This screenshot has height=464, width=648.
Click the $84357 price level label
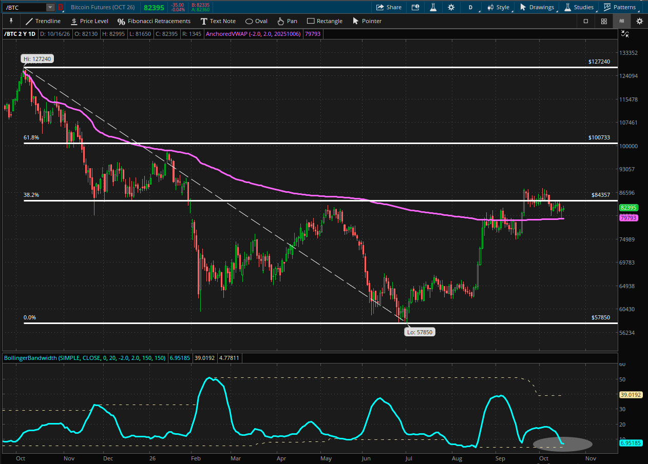[601, 195]
